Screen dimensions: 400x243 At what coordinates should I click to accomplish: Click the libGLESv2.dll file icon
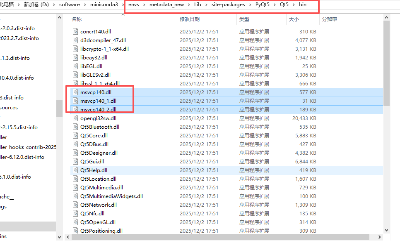(x=75, y=75)
